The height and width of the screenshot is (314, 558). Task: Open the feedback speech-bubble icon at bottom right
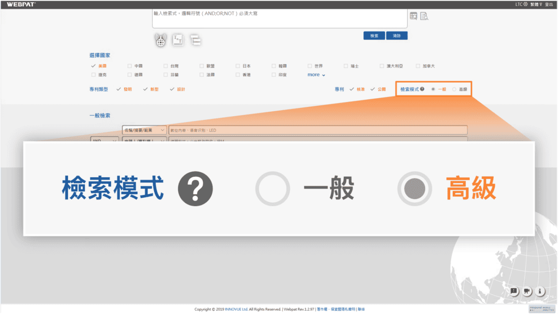513,291
